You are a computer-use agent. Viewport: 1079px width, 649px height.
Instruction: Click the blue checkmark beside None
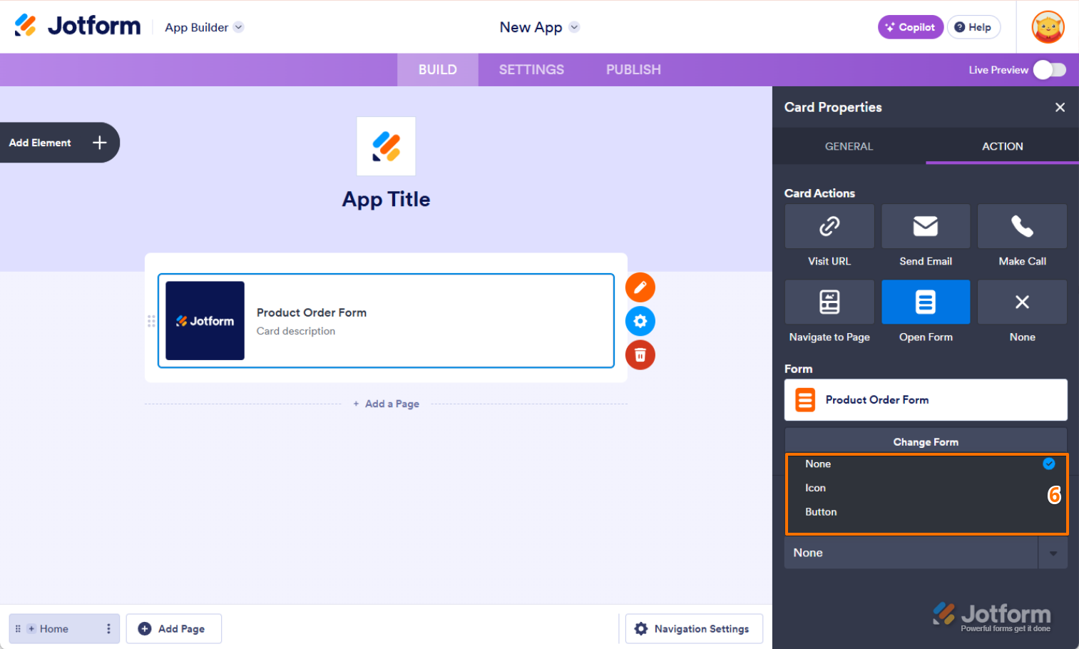(x=1048, y=464)
